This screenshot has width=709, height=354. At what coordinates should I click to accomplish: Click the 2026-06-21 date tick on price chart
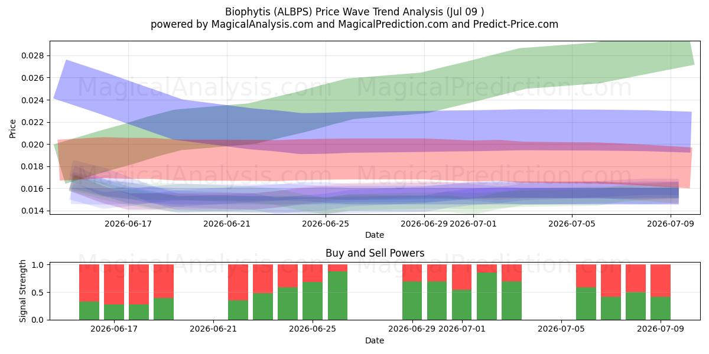[x=227, y=224]
